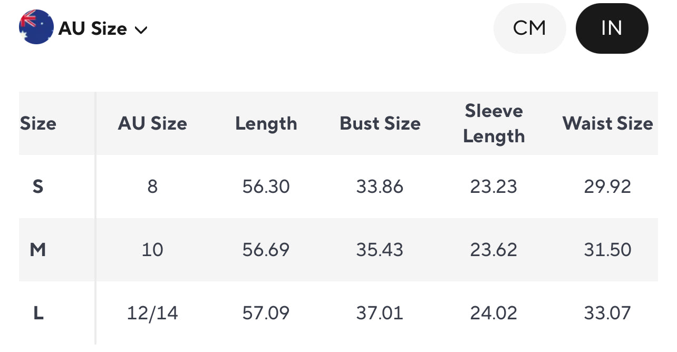
Task: Select the M size row label
Action: [x=38, y=249]
